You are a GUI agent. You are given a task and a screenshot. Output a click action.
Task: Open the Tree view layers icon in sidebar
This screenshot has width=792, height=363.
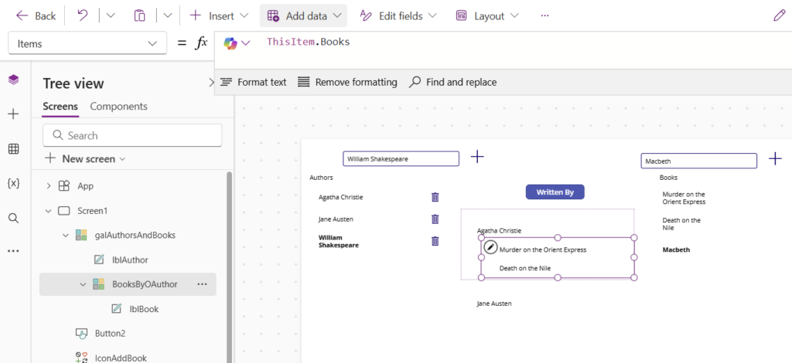click(x=14, y=80)
